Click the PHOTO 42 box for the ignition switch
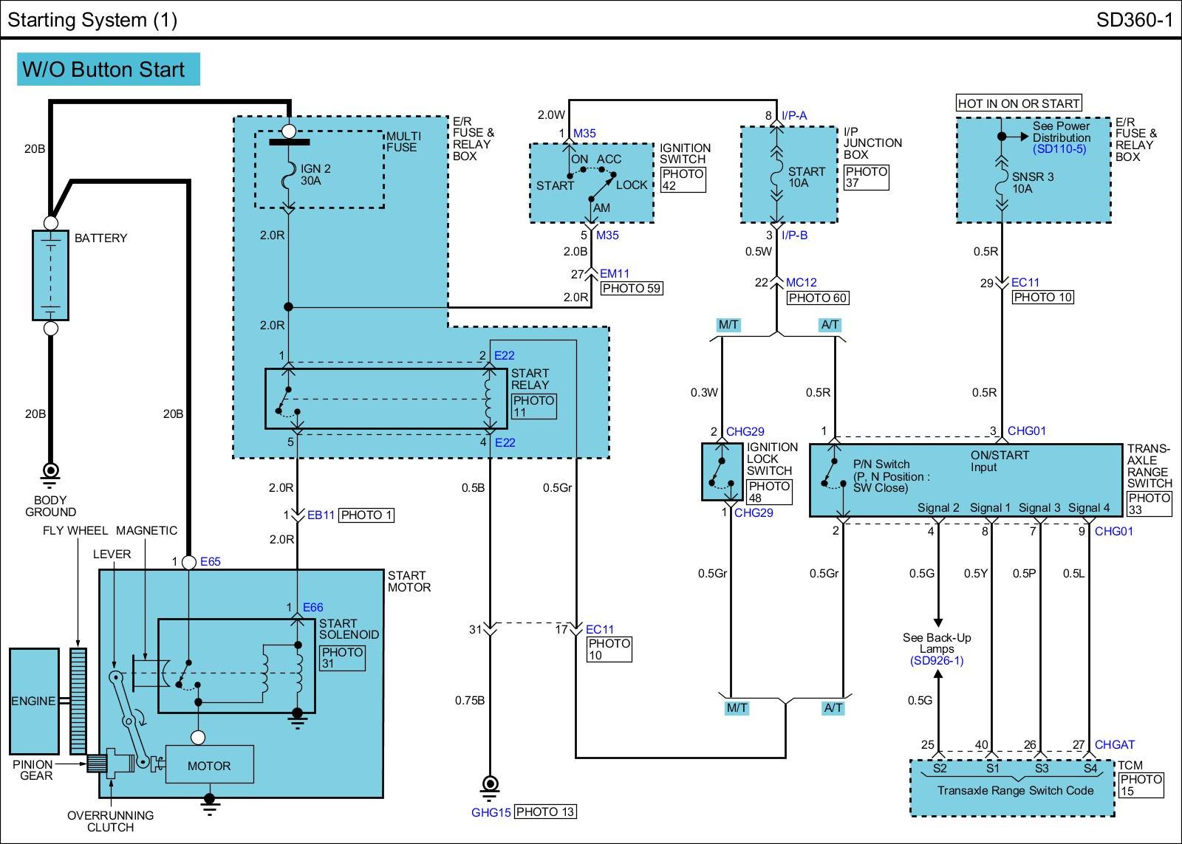This screenshot has height=844, width=1182. tap(683, 179)
